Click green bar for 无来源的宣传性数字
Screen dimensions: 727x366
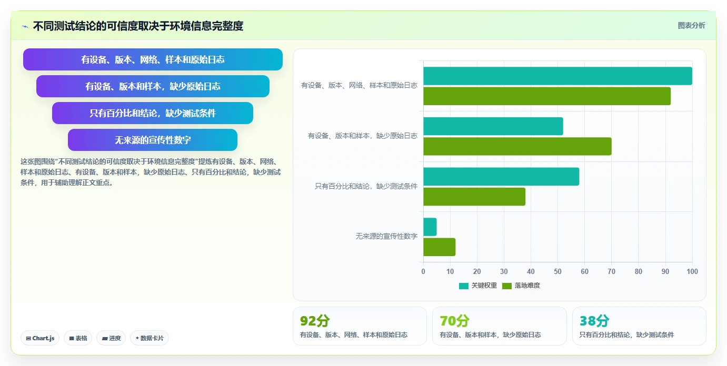click(440, 247)
